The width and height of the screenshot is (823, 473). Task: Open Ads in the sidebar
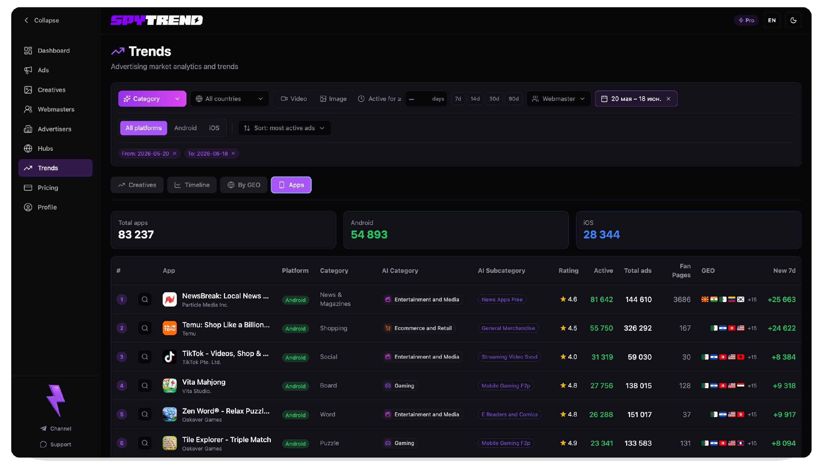pos(56,70)
